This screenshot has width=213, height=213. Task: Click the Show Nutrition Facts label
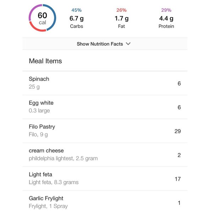[x=100, y=44]
